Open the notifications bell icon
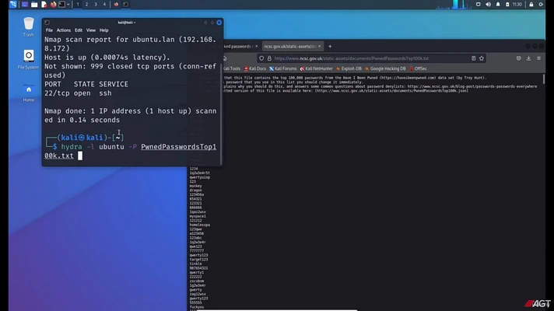The width and height of the screenshot is (554, 311). tap(498, 5)
